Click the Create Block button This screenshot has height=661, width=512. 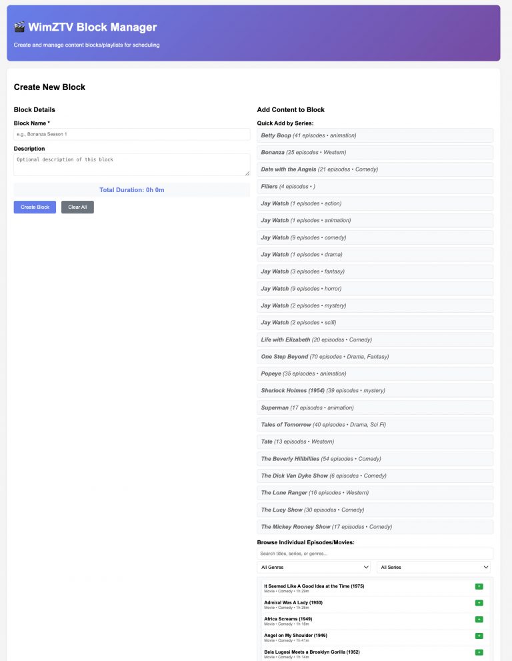point(35,207)
